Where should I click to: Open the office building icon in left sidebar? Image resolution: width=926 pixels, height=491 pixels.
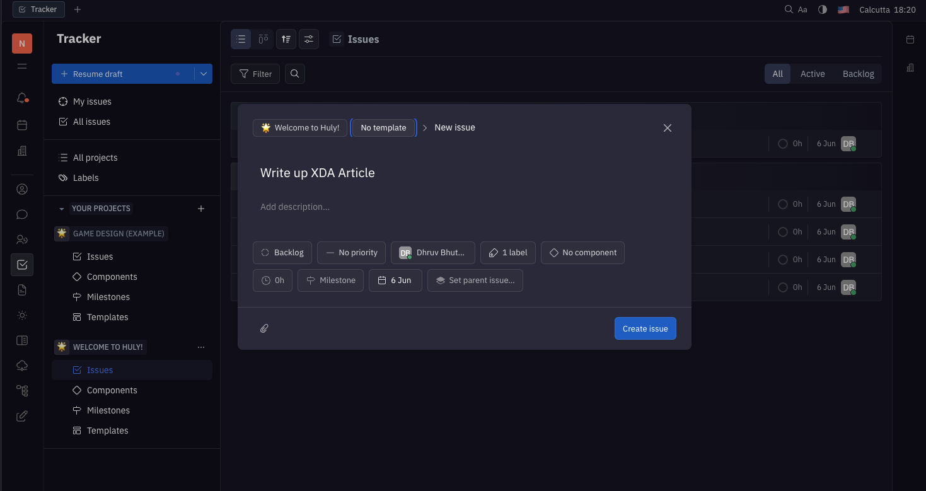click(22, 151)
